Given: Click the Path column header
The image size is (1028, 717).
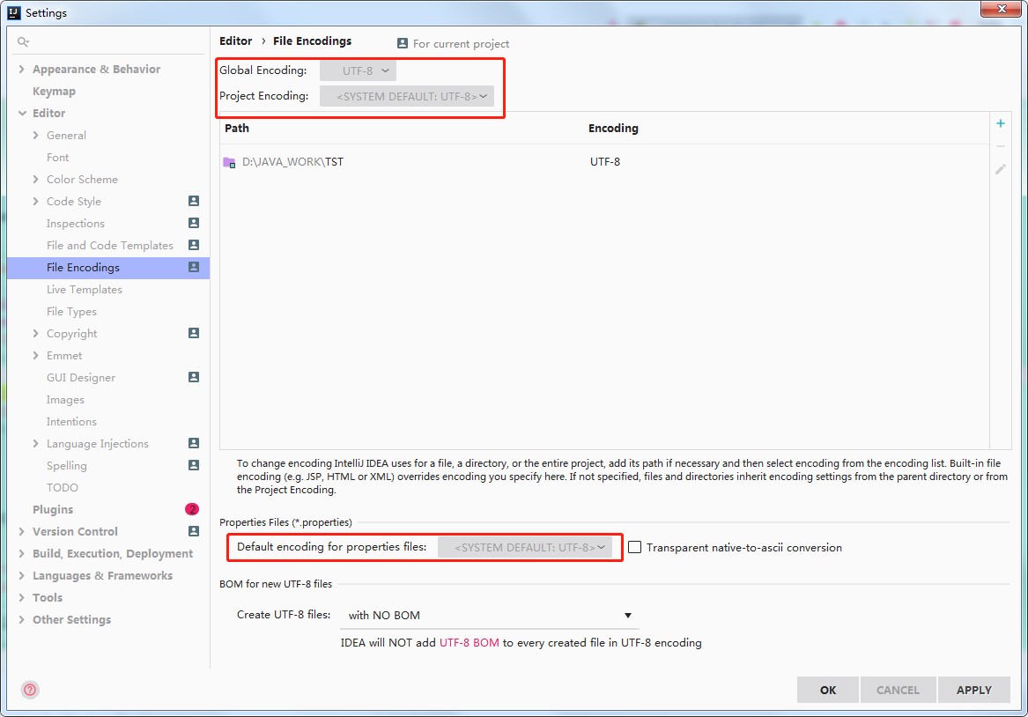Looking at the screenshot, I should (237, 128).
